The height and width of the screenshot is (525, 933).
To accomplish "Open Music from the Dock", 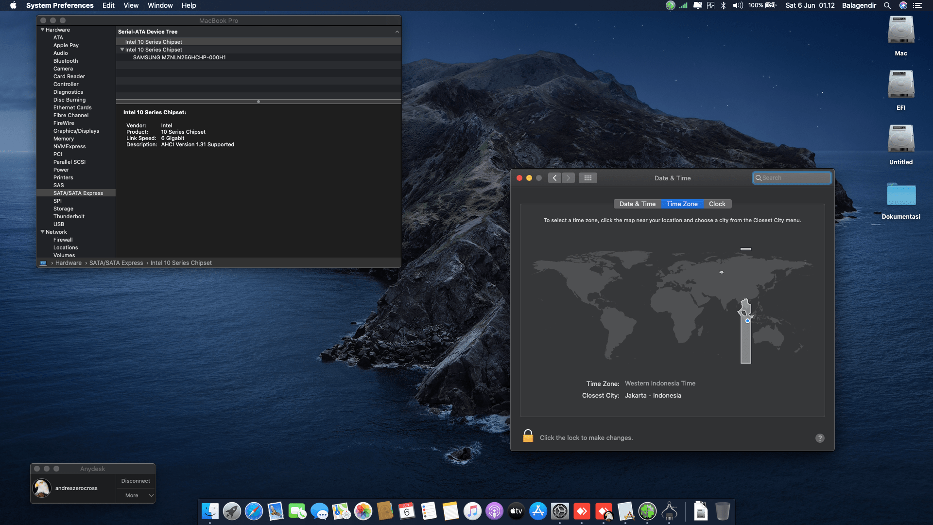I will point(472,511).
